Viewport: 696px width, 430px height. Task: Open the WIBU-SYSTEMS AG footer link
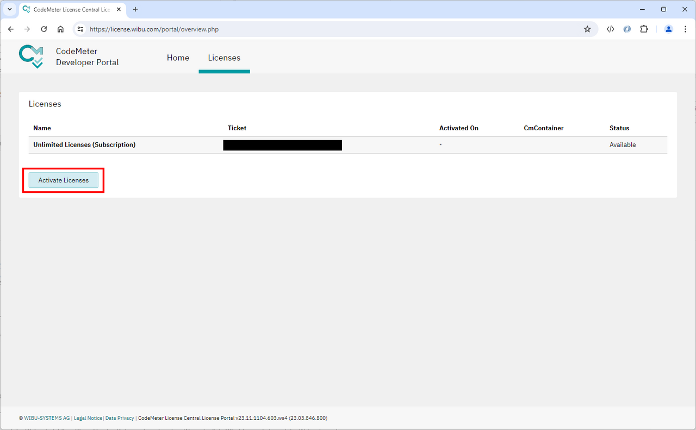click(x=47, y=418)
